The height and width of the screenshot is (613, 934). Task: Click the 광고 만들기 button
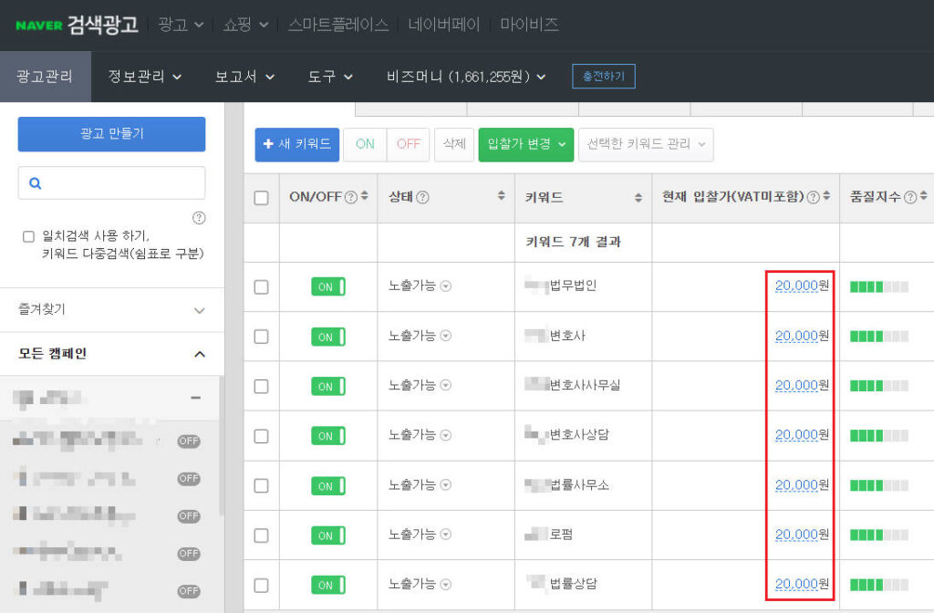[111, 133]
